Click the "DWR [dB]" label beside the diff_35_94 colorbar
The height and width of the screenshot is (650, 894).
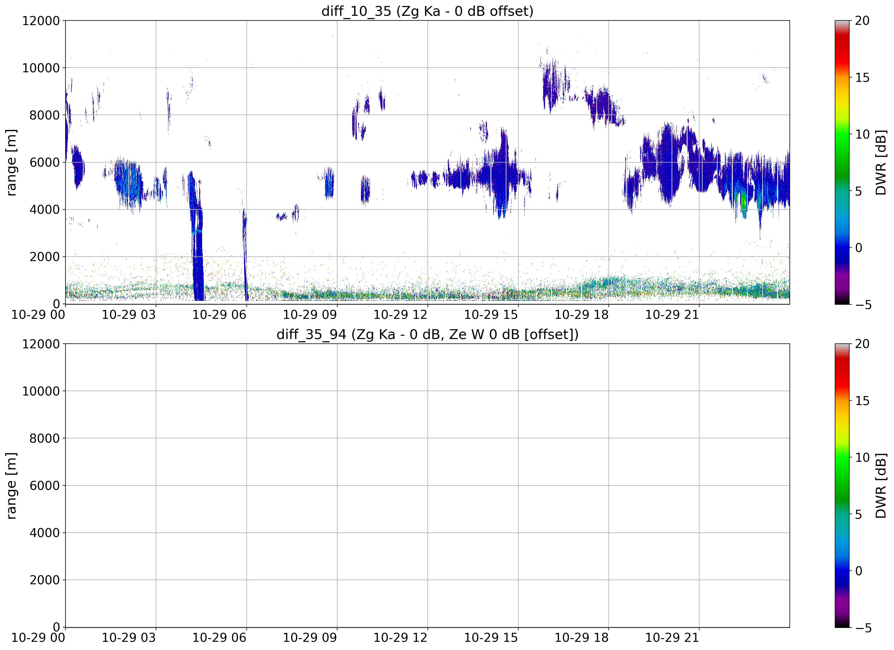(881, 485)
